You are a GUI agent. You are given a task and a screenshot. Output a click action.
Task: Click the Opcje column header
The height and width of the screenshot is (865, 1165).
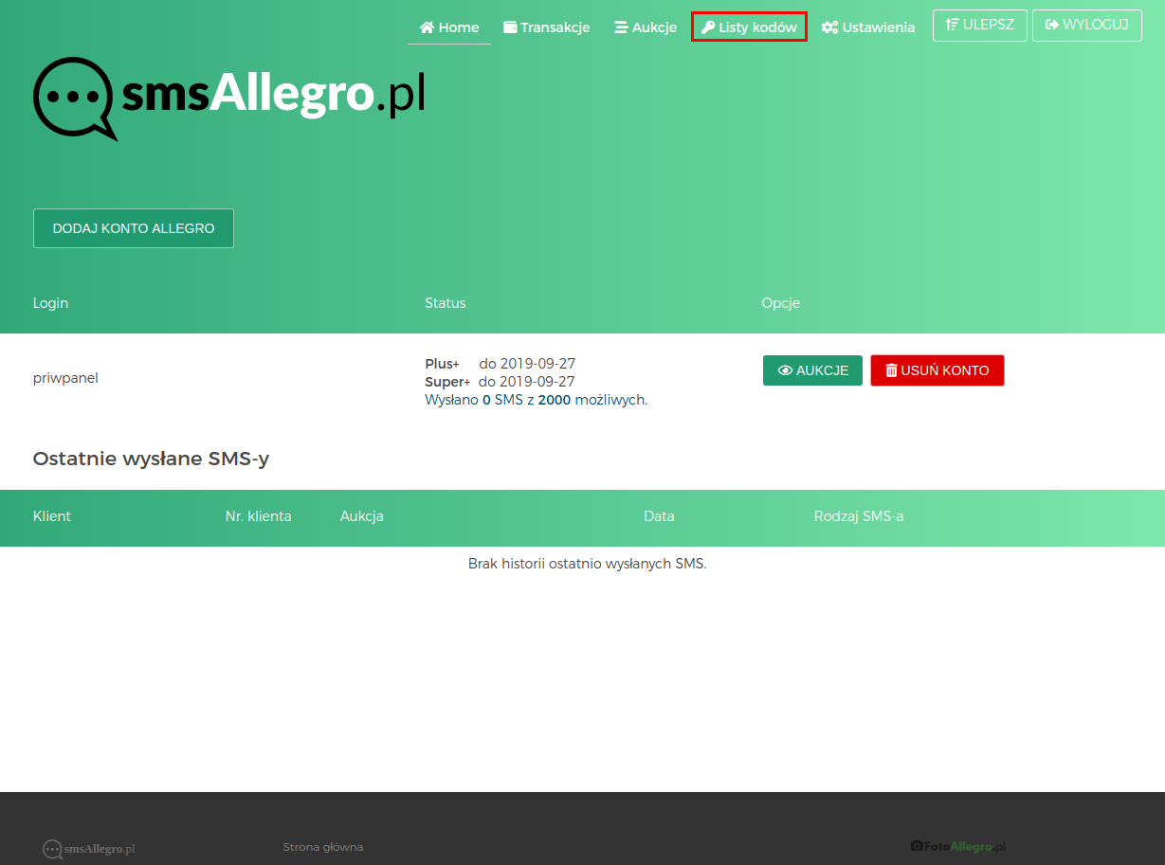(781, 303)
